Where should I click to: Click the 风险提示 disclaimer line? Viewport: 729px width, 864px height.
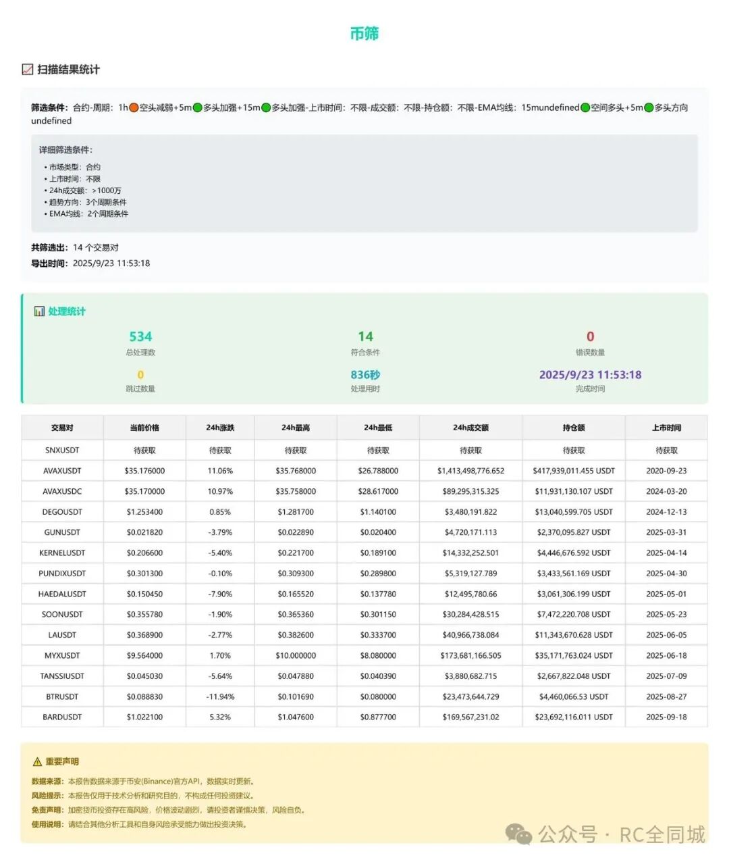point(143,796)
